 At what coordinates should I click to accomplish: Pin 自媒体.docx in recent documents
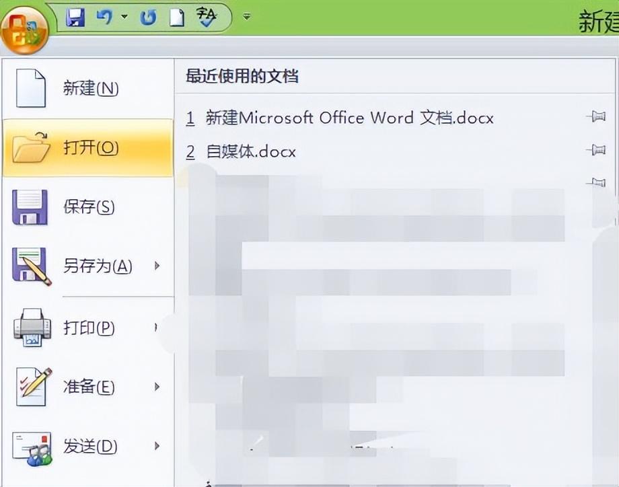point(596,151)
